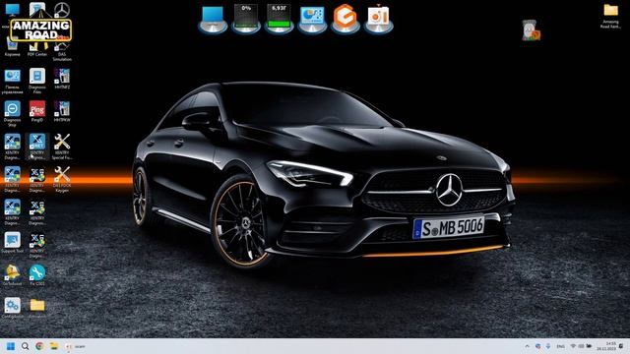This screenshot has width=630, height=354.
Task: Open the Activation folder on desktop
Action: (37, 308)
